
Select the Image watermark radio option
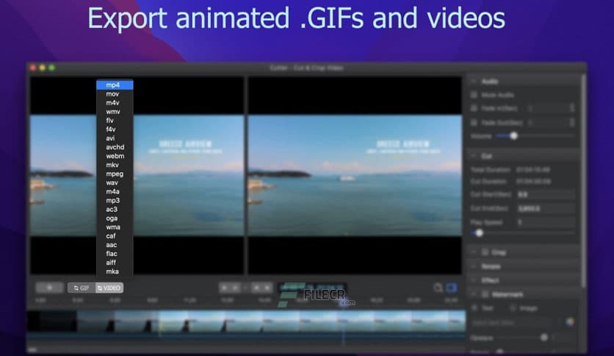513,309
